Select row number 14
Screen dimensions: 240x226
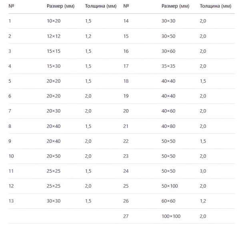126,21
